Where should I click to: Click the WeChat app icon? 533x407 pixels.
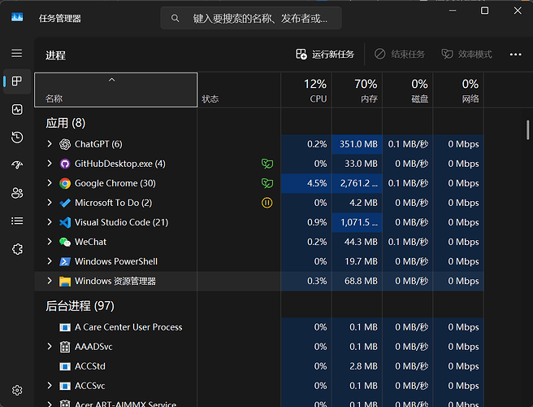click(65, 242)
